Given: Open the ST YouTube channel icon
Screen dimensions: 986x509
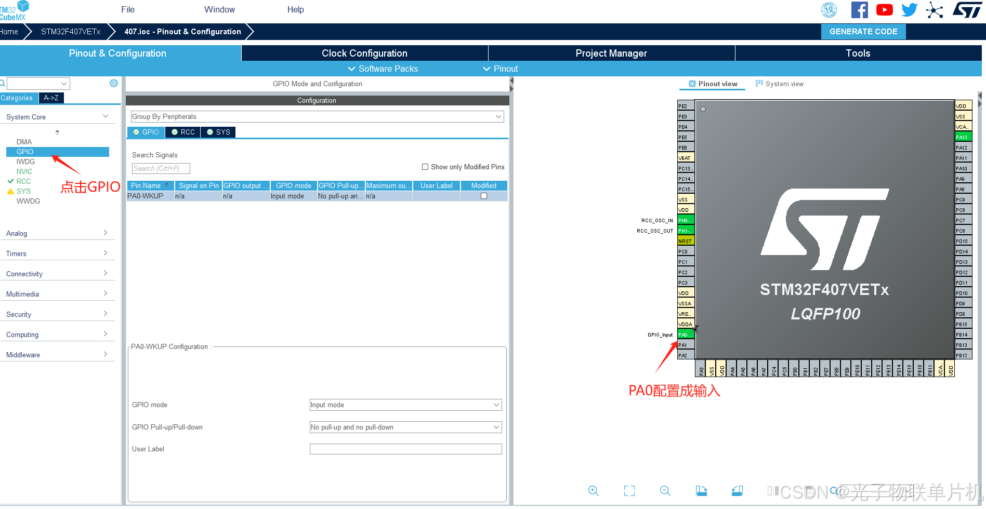Looking at the screenshot, I should [885, 10].
